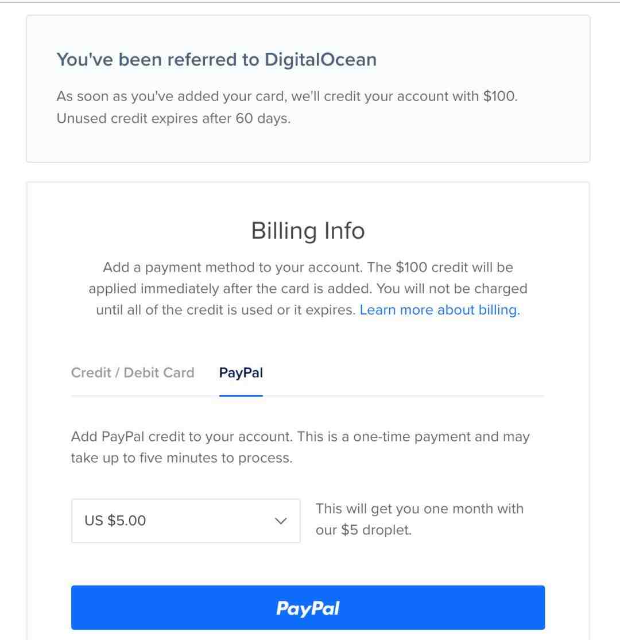This screenshot has height=640, width=620.
Task: Open the US $5.00 amount dropdown
Action: [x=185, y=521]
